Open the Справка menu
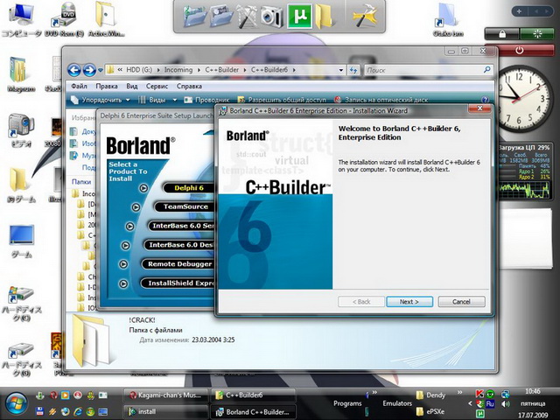 [189, 86]
